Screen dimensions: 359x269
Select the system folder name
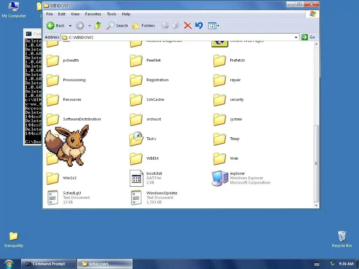point(236,119)
